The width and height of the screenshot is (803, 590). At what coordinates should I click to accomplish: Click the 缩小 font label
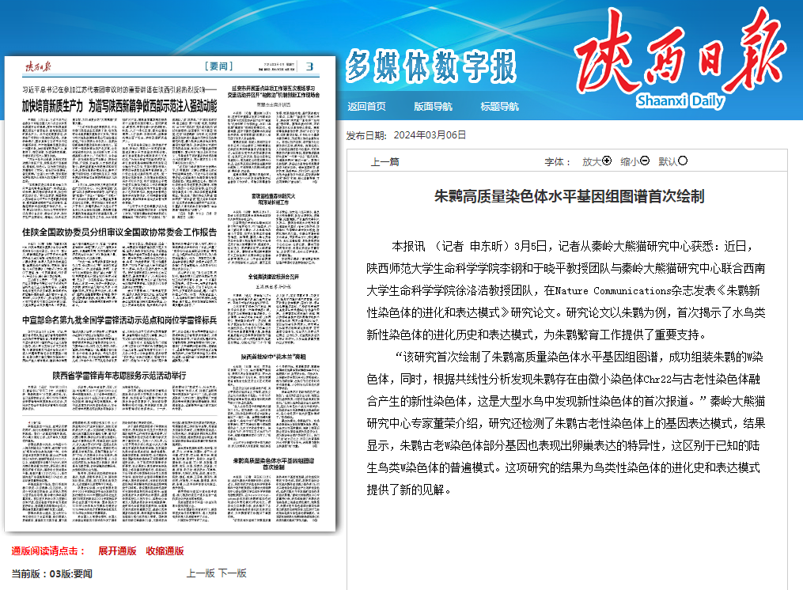click(630, 162)
